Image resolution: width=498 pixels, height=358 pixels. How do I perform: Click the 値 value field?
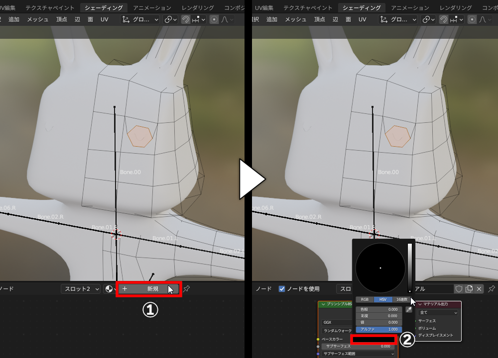coord(379,323)
